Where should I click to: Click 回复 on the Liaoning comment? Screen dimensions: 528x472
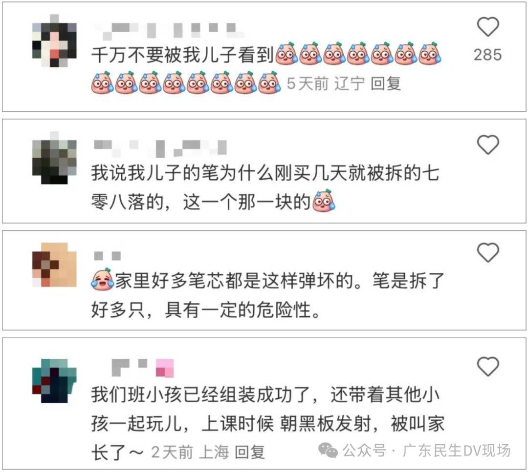pyautogui.click(x=386, y=83)
